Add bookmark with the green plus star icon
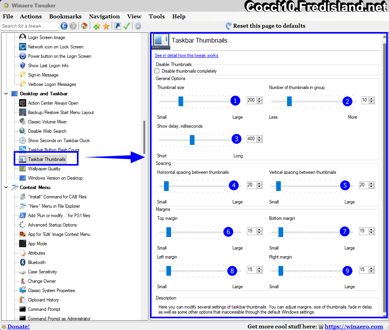389x330 pixels. click(97, 26)
